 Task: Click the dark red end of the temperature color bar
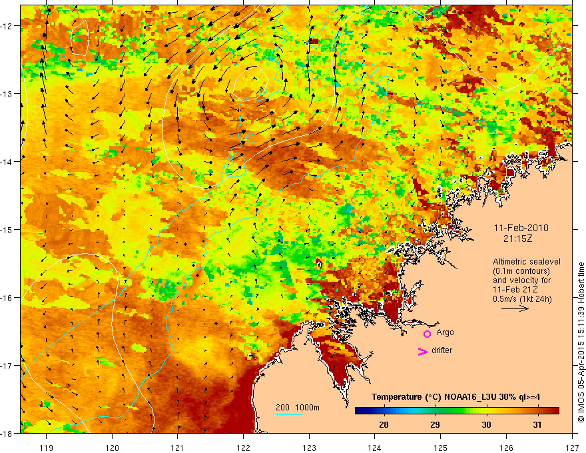pyautogui.click(x=555, y=411)
